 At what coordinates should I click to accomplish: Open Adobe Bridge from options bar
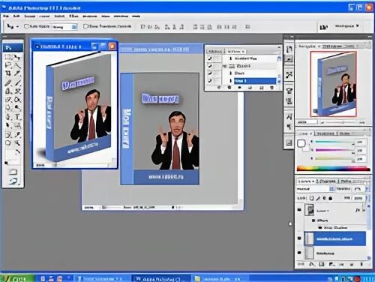[323, 27]
